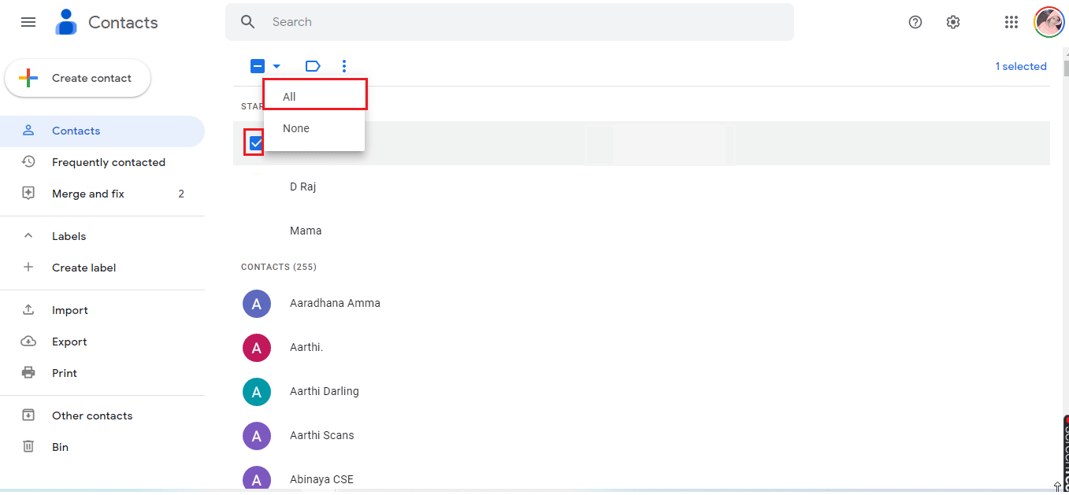
Task: Expand the selection dropdown arrow
Action: click(x=277, y=66)
